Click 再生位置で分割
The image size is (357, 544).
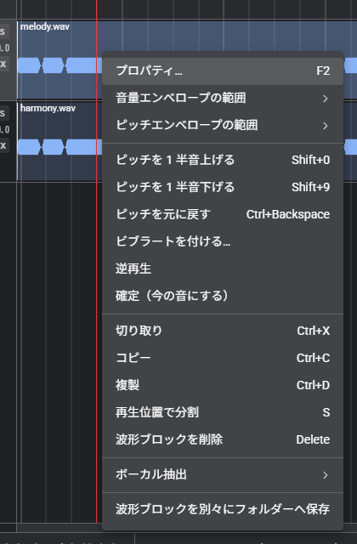click(223, 412)
